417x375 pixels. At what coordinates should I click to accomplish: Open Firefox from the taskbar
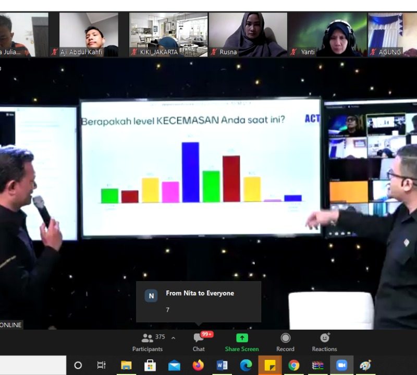click(198, 365)
